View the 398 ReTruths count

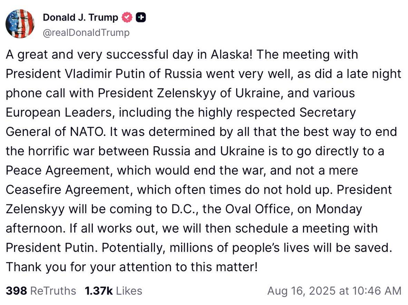click(x=41, y=291)
